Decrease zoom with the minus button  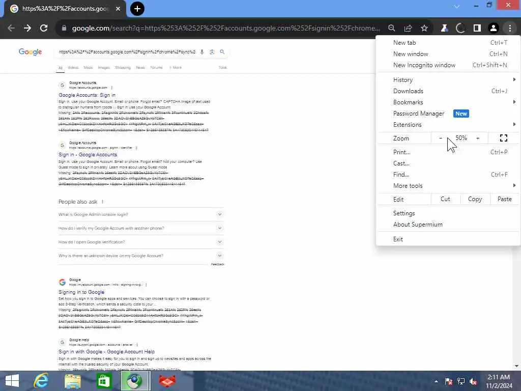click(441, 138)
